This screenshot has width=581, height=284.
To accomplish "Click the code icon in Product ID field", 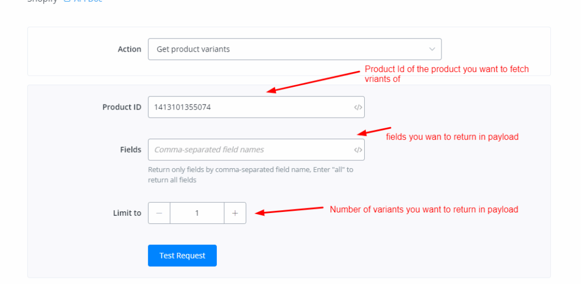I will (x=358, y=107).
